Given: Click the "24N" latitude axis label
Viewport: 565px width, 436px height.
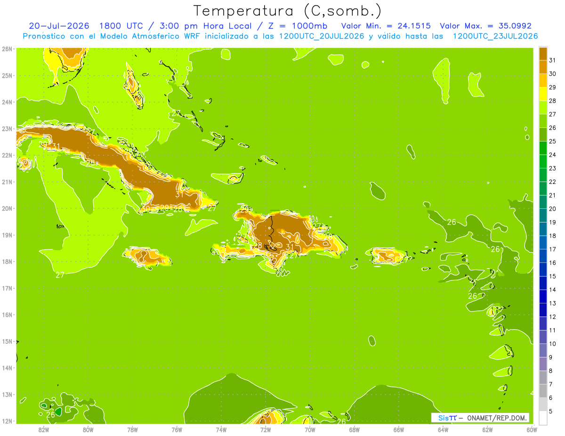Looking at the screenshot, I should click(7, 102).
